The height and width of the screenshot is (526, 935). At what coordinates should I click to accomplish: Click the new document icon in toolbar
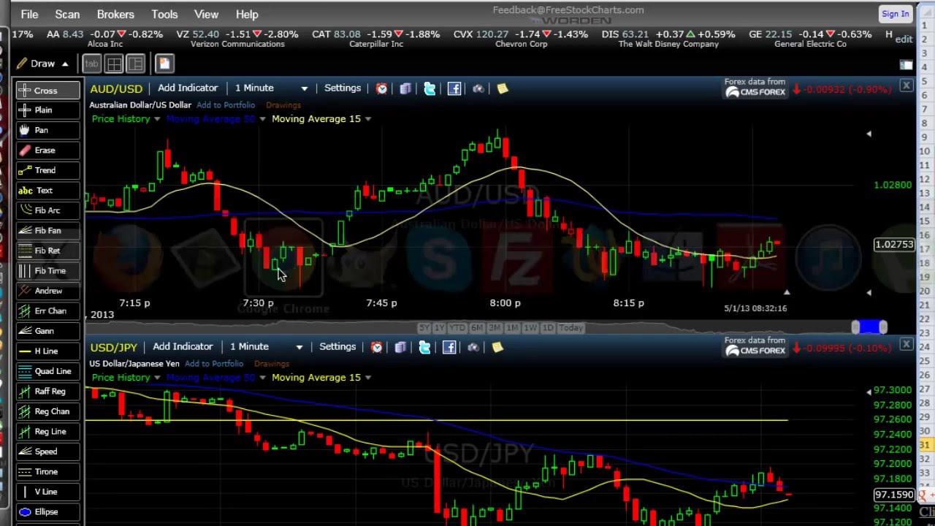point(164,64)
